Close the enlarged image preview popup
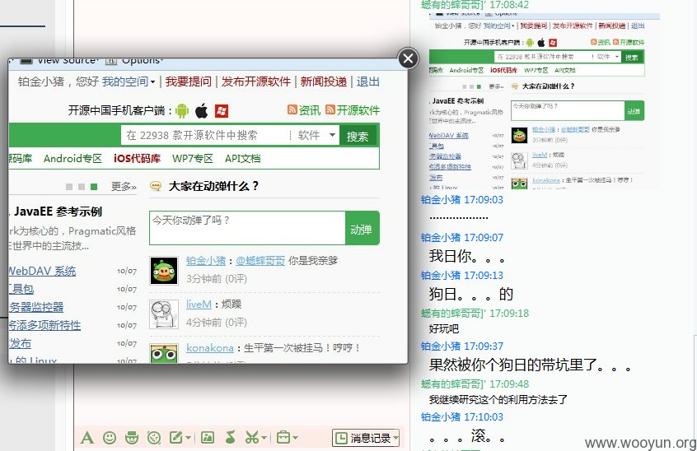The width and height of the screenshot is (697, 451). click(x=408, y=58)
